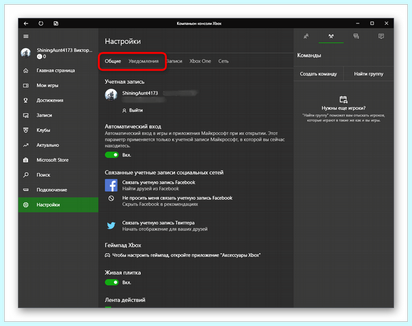Click the prohibit icon beside Facebook option

[111, 198]
